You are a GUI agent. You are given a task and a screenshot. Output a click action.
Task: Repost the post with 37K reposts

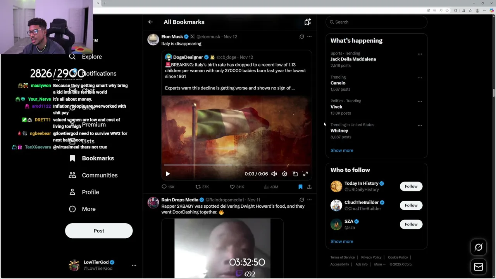(x=202, y=187)
